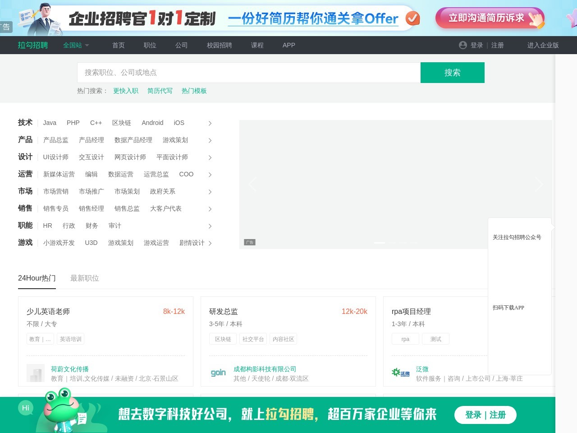The image size is (577, 433).
Task: Open the 公司 nav item
Action: (x=182, y=45)
